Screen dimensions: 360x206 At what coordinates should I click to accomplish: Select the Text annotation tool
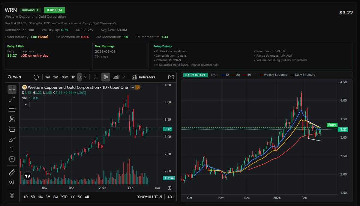[x=12, y=149]
